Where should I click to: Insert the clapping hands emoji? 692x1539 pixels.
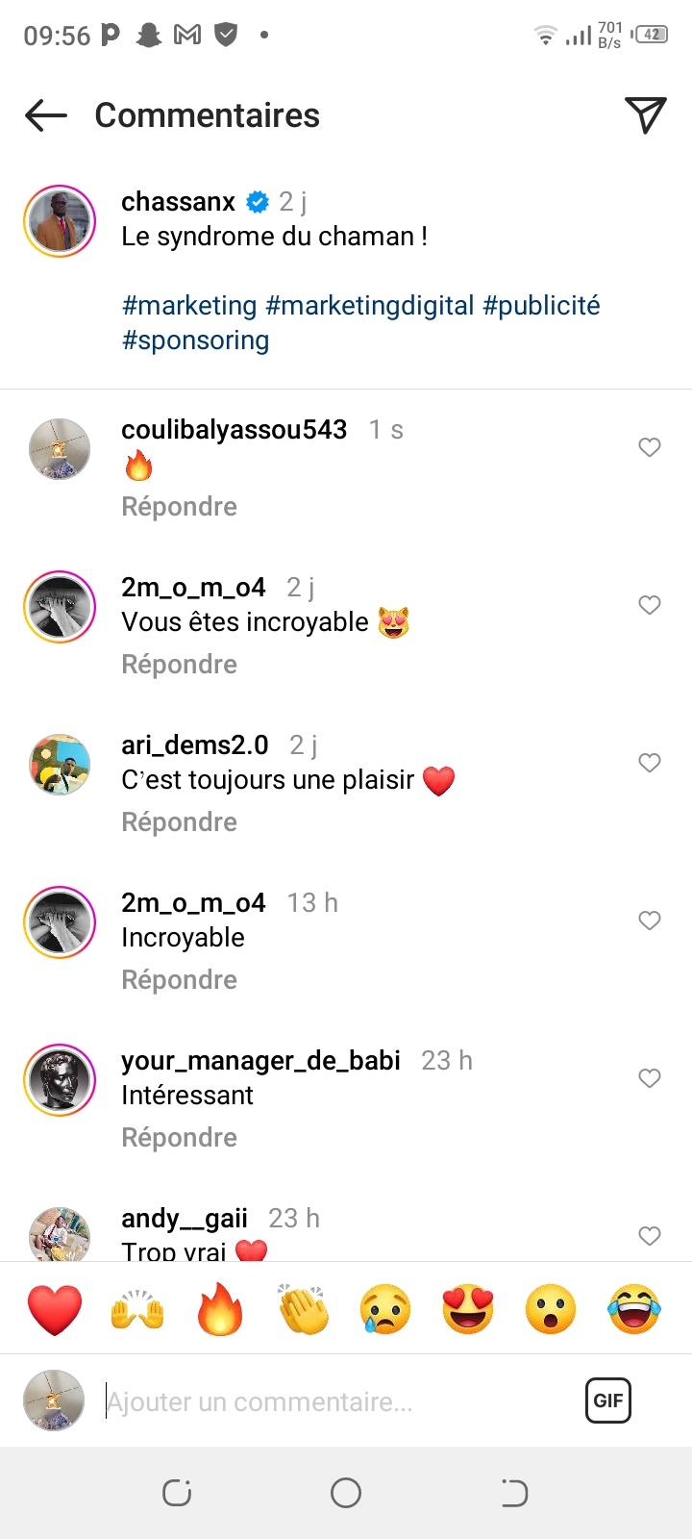coord(303,1309)
